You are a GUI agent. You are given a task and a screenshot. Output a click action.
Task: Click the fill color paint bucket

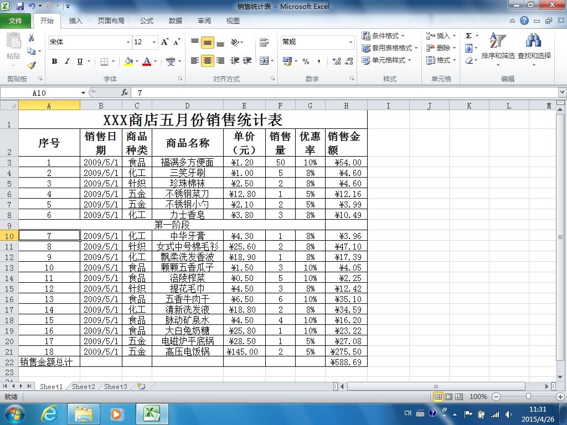click(128, 61)
